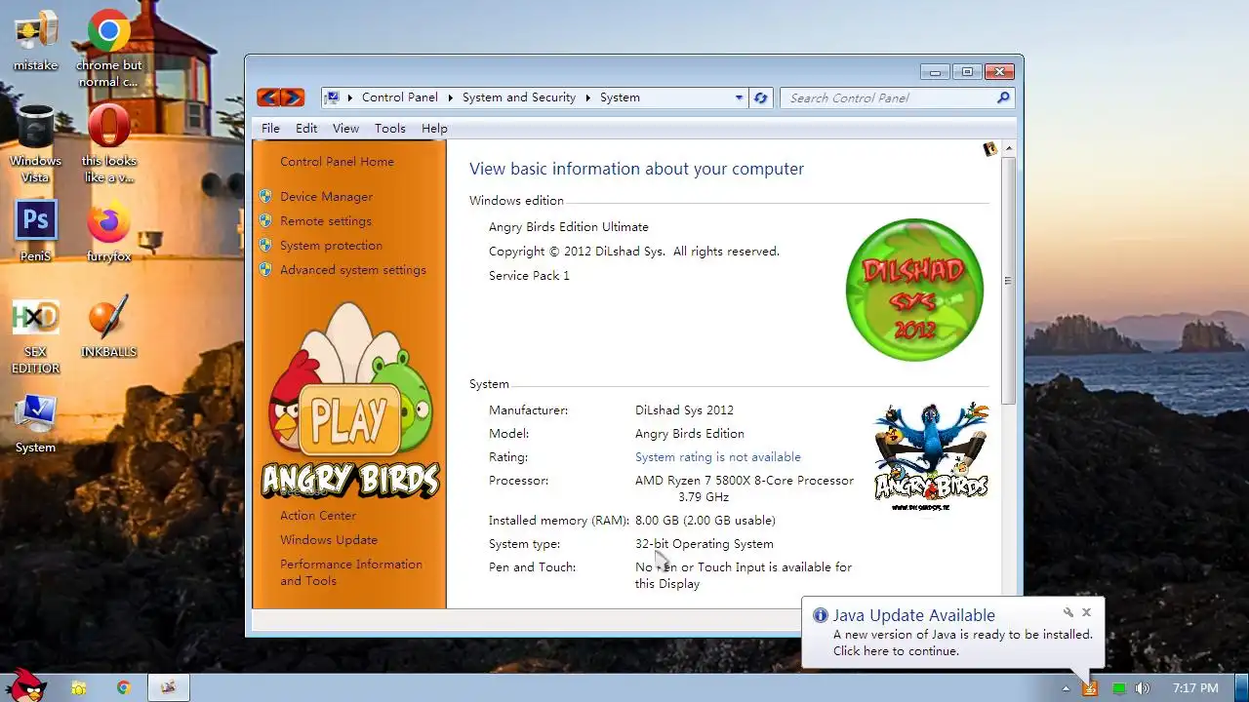Screen dimensions: 1249x702
Task: Click the Advanced system settings shield icon
Action: 265,269
